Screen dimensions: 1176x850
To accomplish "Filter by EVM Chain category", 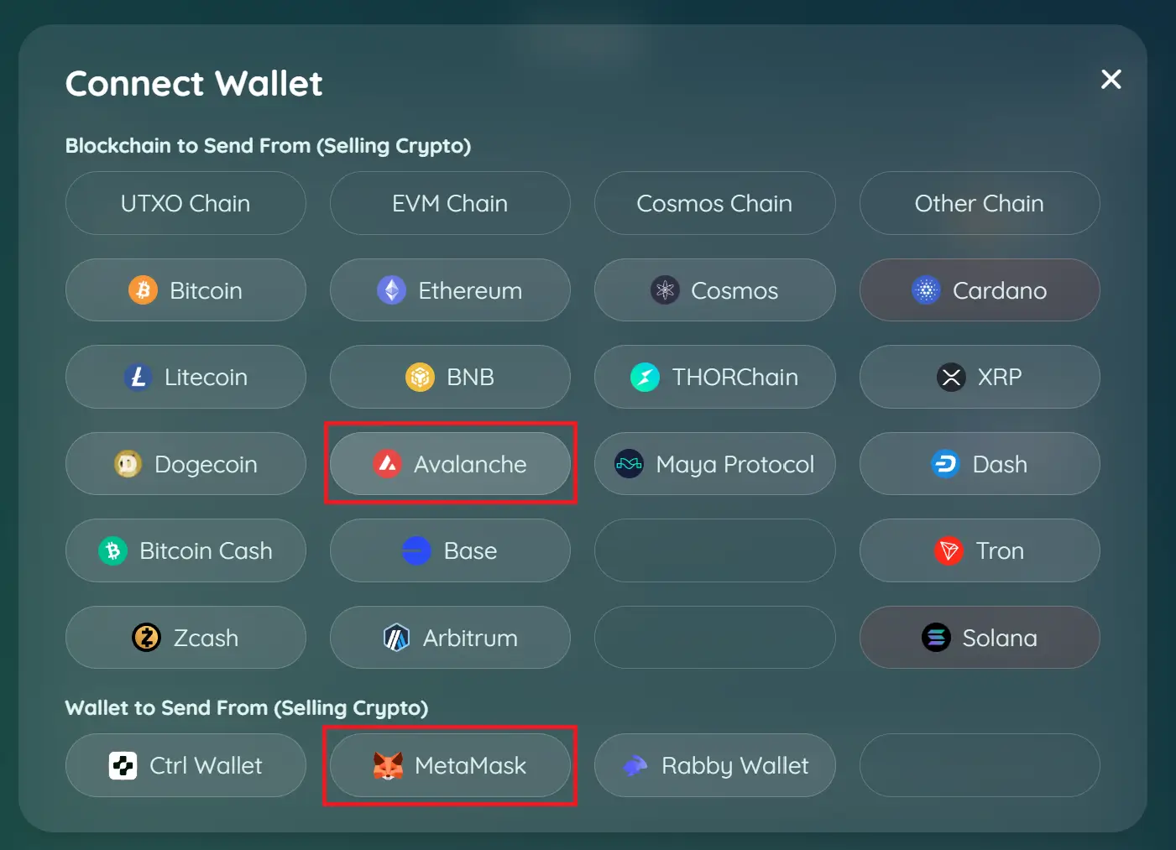I will tap(450, 203).
